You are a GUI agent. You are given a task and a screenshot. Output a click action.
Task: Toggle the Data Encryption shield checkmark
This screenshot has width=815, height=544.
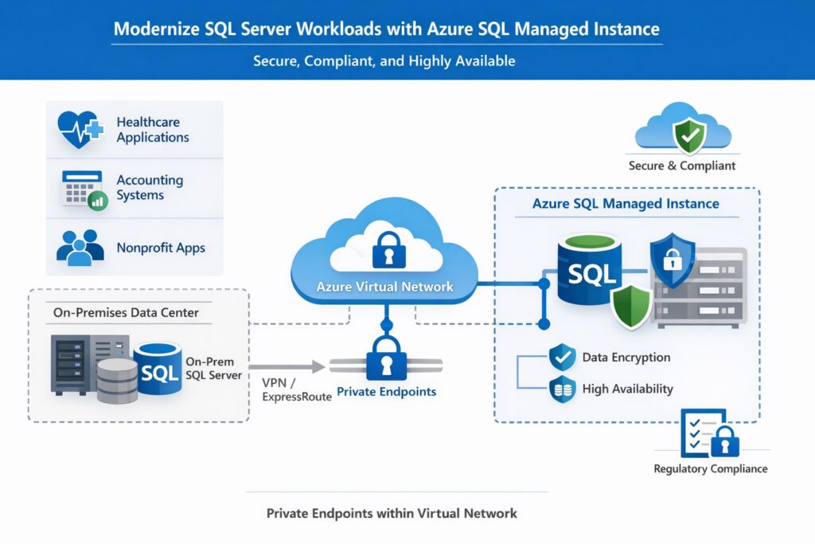pos(562,357)
